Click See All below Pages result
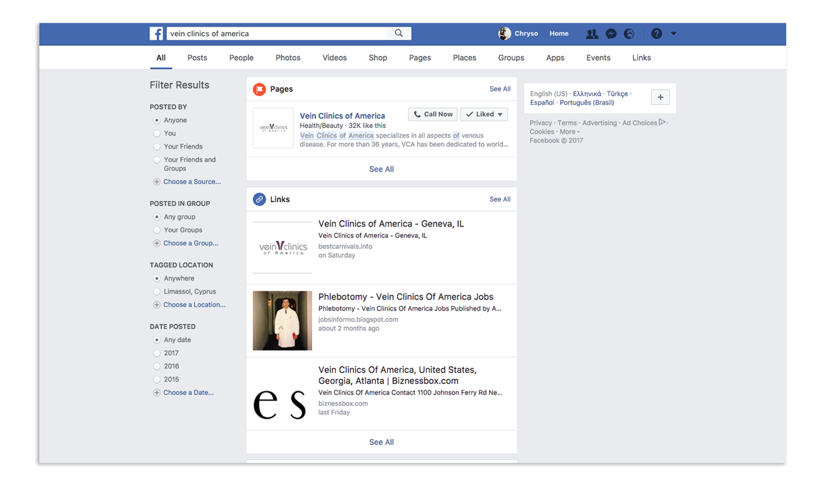Viewport: 825px width, 486px height. tap(381, 169)
